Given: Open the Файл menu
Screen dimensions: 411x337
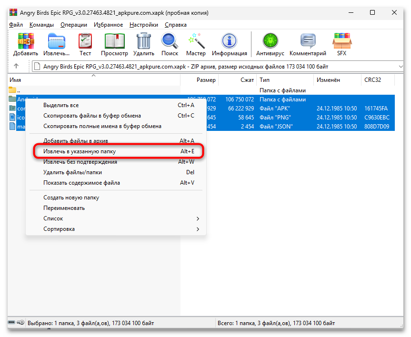Looking at the screenshot, I should [x=16, y=25].
